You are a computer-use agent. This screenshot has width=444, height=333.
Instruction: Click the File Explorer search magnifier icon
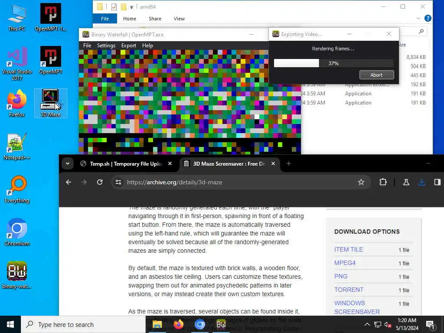(421, 31)
